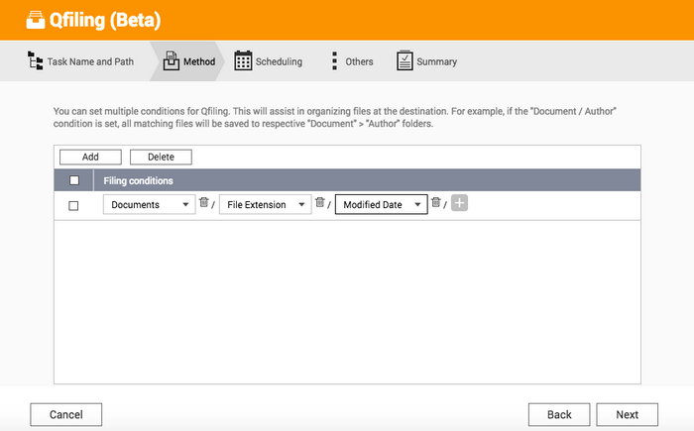Click the Others three-dot icon
694x431 pixels.
coord(335,60)
